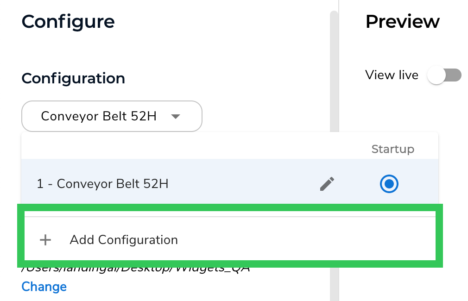Screen dimensions: 468x301
Task: Click the white knob of View live switch
Action: (436, 75)
